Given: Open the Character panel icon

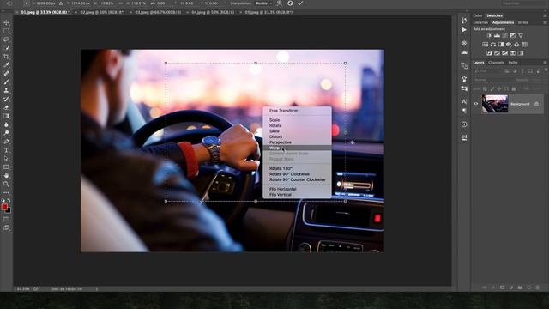Looking at the screenshot, I should pos(464,101).
